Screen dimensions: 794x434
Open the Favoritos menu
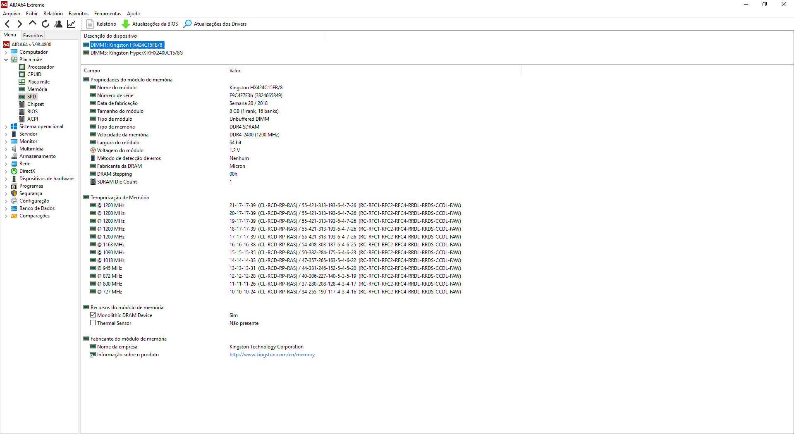[x=79, y=14]
